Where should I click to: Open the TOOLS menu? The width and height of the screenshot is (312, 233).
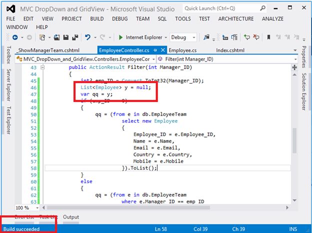(x=183, y=19)
